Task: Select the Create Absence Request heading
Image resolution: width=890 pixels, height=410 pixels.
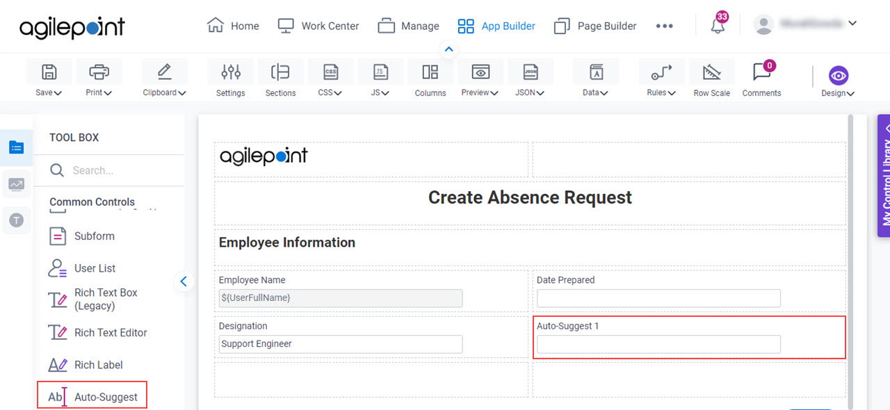Action: (x=530, y=197)
